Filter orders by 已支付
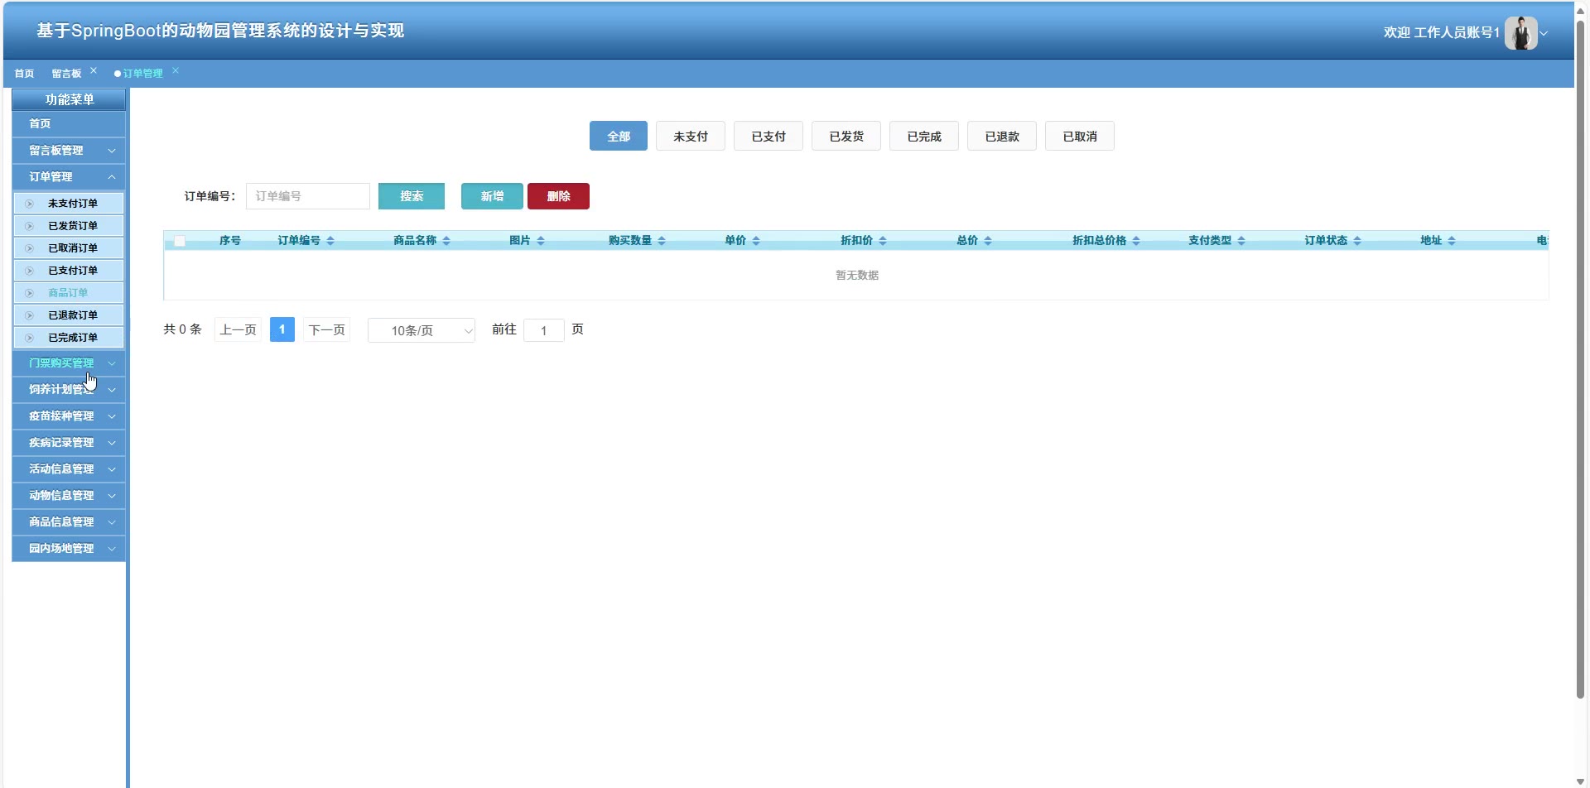 click(768, 136)
